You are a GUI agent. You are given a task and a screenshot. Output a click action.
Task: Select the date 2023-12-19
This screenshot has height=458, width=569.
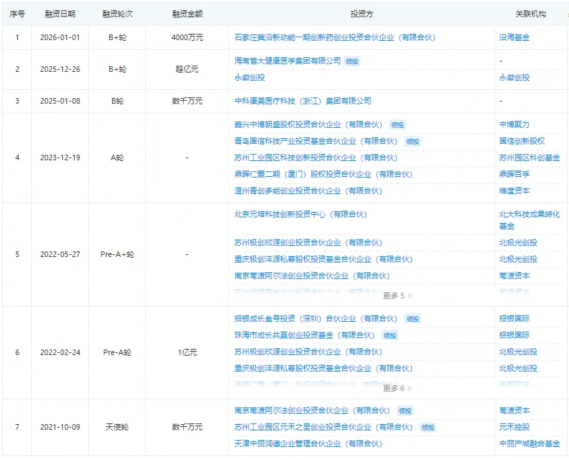tap(60, 158)
